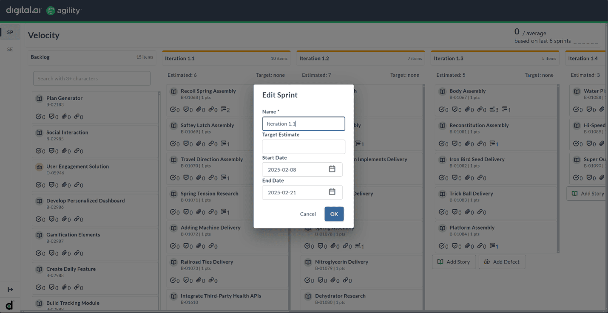Click Spring Tension Research story icon

(173, 194)
